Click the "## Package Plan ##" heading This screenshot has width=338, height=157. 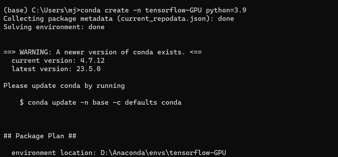40,136
